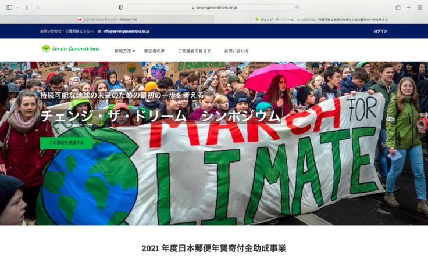Image resolution: width=428 pixels, height=267 pixels.
Task: Open the ご支援者の皆さま menu item
Action: pyautogui.click(x=194, y=51)
